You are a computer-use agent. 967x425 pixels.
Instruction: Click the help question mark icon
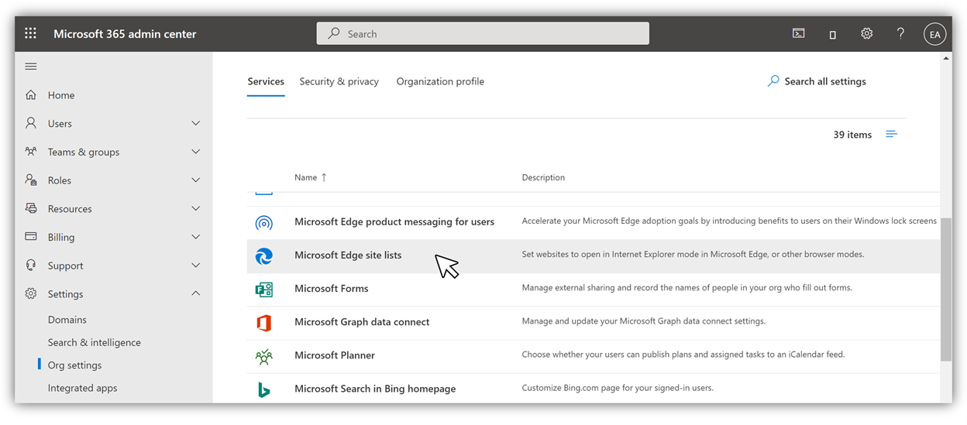click(900, 33)
